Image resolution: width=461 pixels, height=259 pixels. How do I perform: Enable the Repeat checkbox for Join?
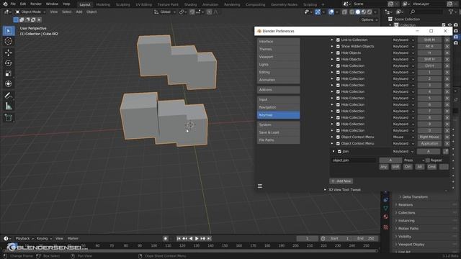pyautogui.click(x=428, y=160)
